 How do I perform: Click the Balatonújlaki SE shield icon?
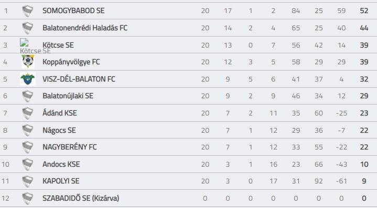coord(28,96)
